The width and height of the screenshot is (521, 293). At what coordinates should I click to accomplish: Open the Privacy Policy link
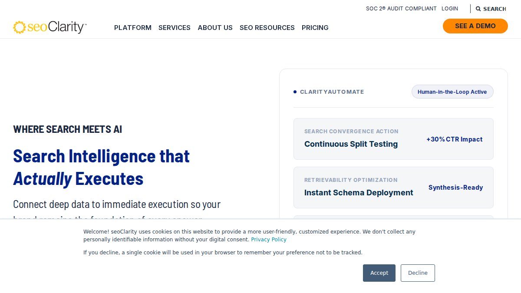tap(269, 240)
